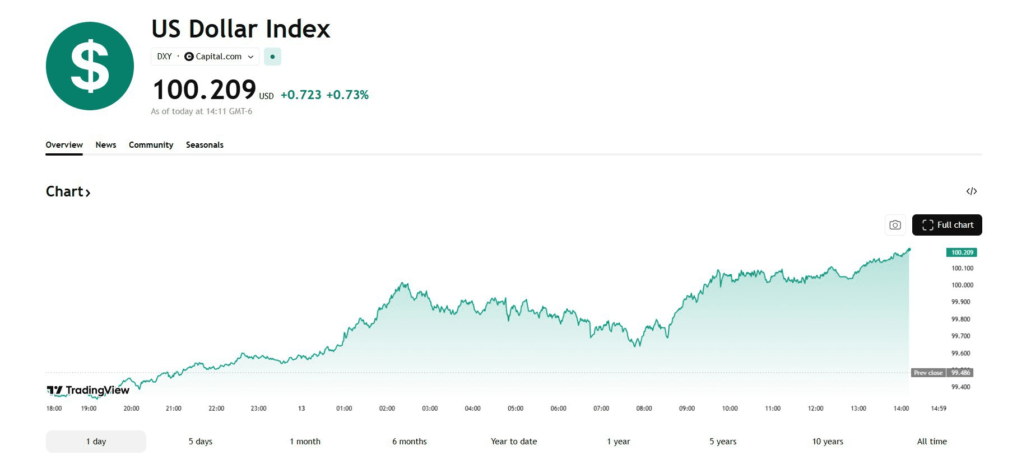Select the 1 day time range
Screen dimensions: 1031x474
tap(96, 442)
